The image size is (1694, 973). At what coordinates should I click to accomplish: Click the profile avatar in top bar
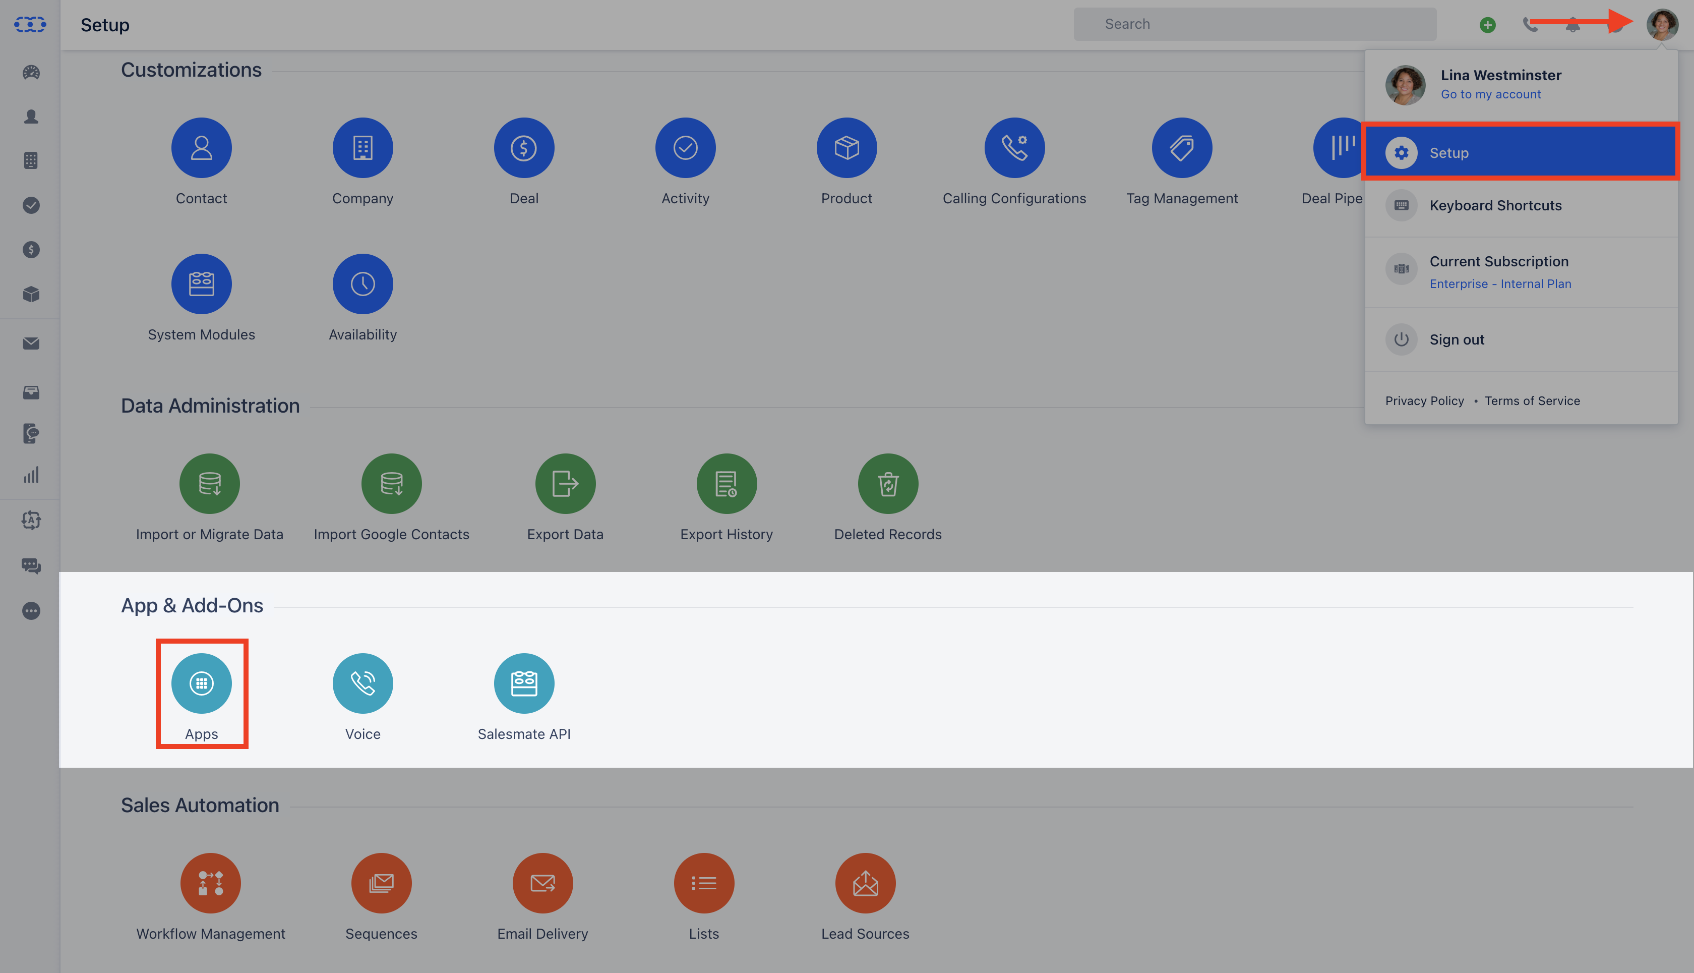point(1662,25)
